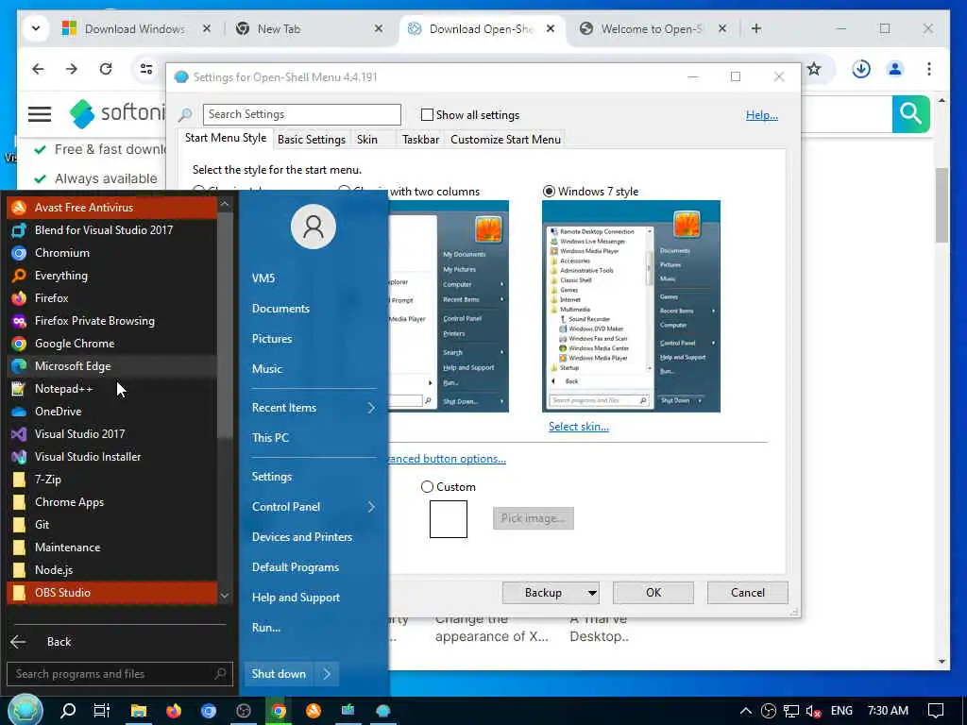Launch Notepad++ from programs list
The height and width of the screenshot is (725, 967).
tap(111, 388)
